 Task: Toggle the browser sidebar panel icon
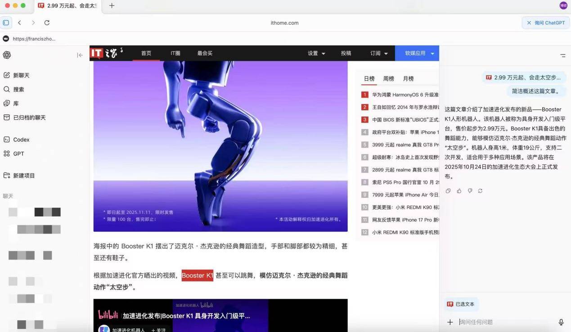pyautogui.click(x=6, y=23)
